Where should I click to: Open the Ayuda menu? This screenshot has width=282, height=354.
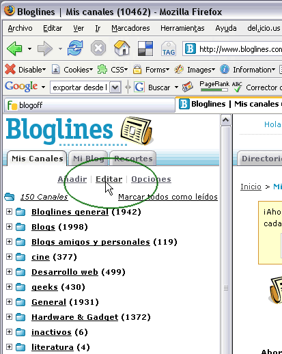pos(226,28)
